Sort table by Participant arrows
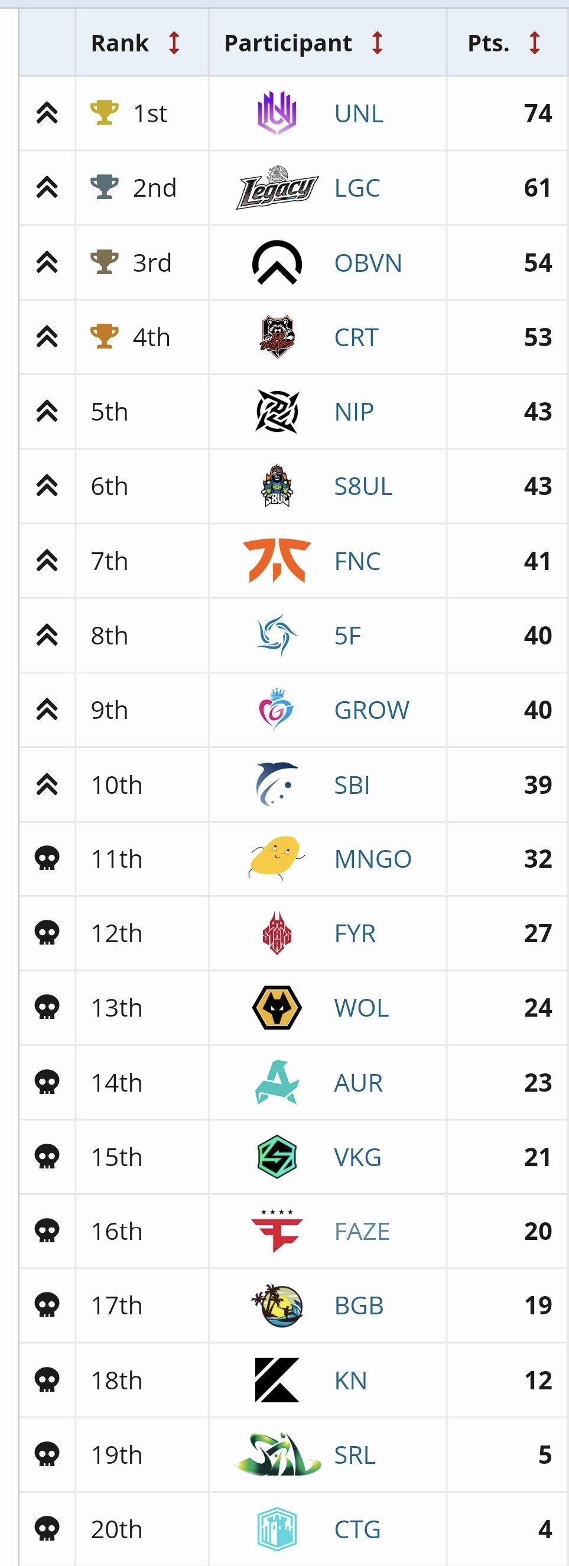 point(378,43)
